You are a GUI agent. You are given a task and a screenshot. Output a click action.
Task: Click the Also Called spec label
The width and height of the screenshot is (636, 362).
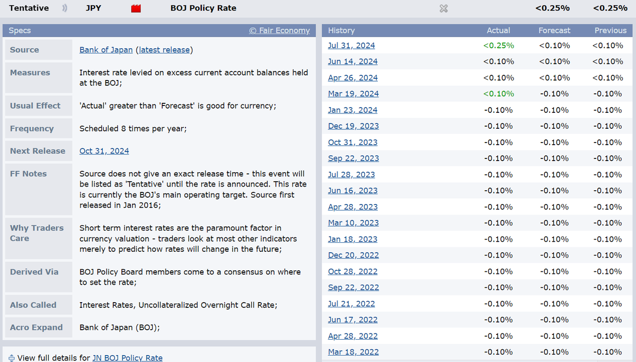pos(33,305)
